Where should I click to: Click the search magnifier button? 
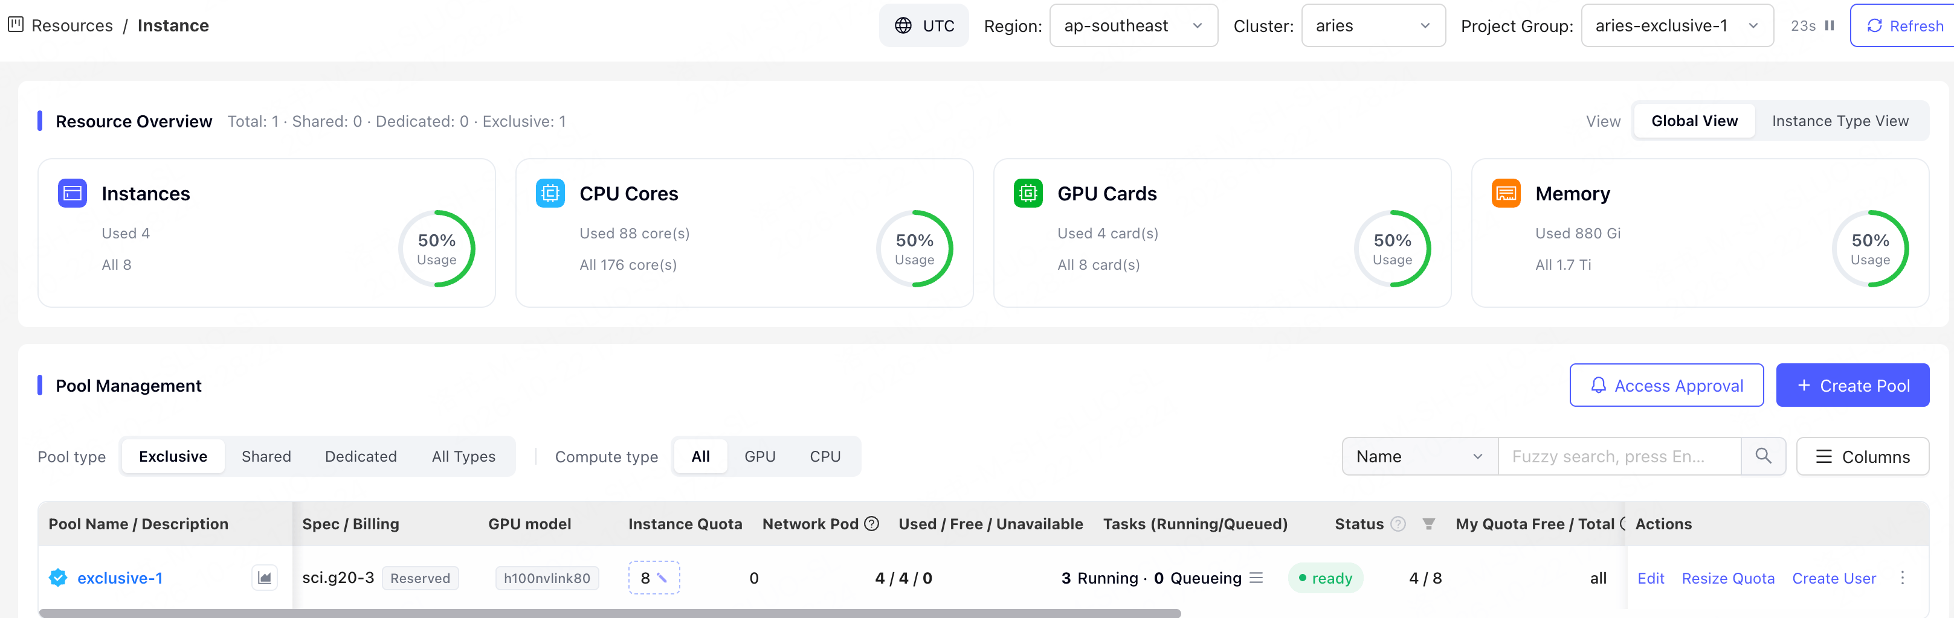point(1763,456)
